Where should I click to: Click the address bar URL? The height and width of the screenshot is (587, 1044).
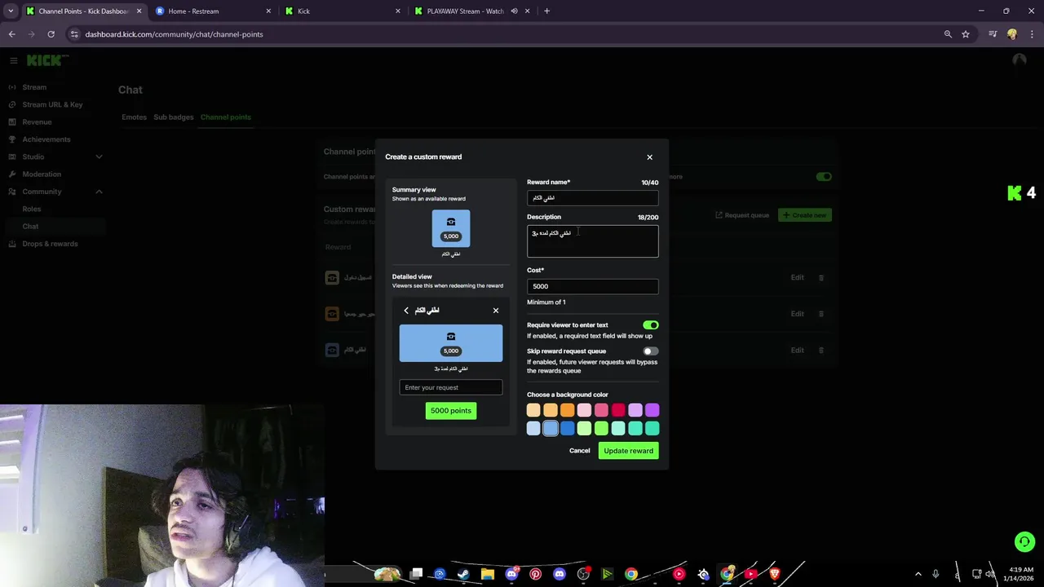(x=174, y=34)
